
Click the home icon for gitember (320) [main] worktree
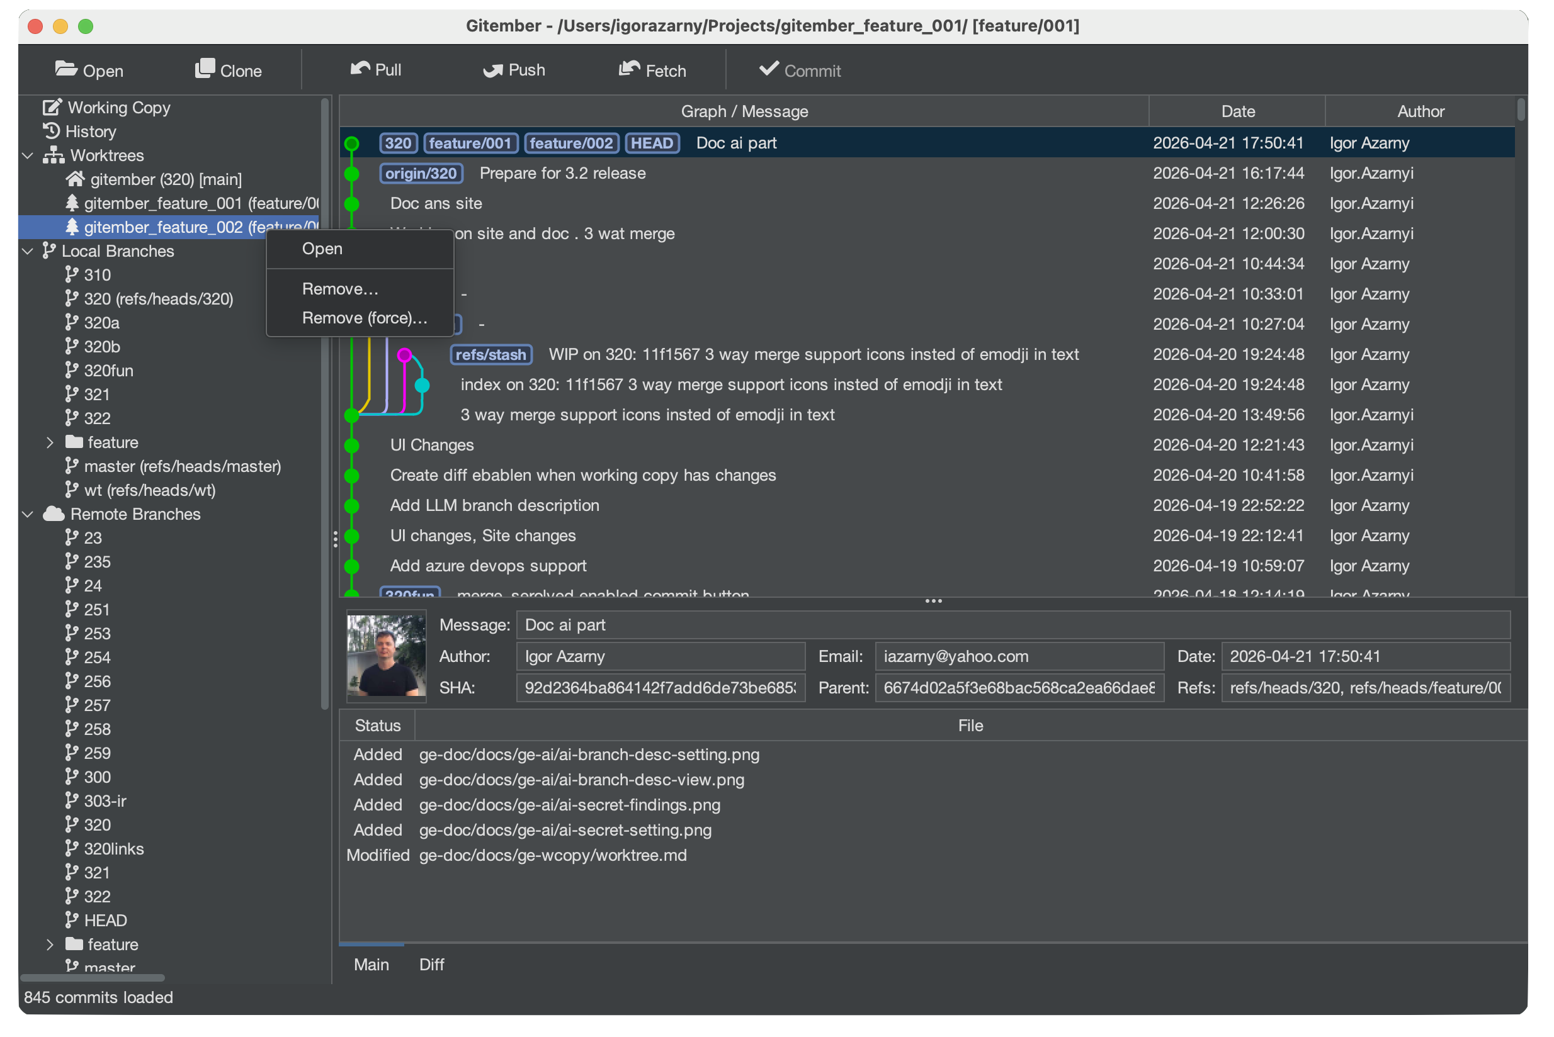(x=75, y=179)
